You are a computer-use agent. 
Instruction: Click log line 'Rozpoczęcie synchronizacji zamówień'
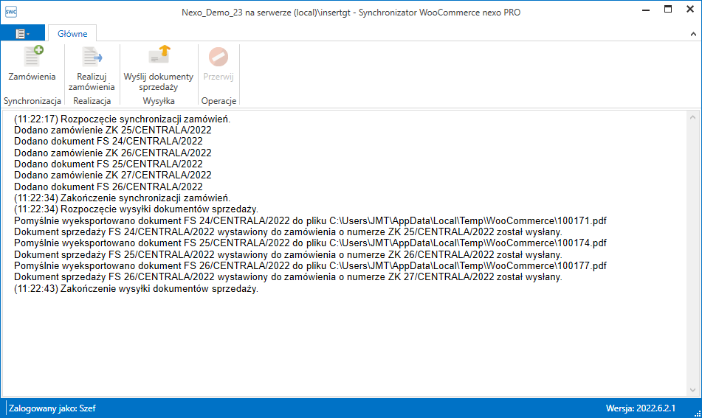click(x=123, y=119)
